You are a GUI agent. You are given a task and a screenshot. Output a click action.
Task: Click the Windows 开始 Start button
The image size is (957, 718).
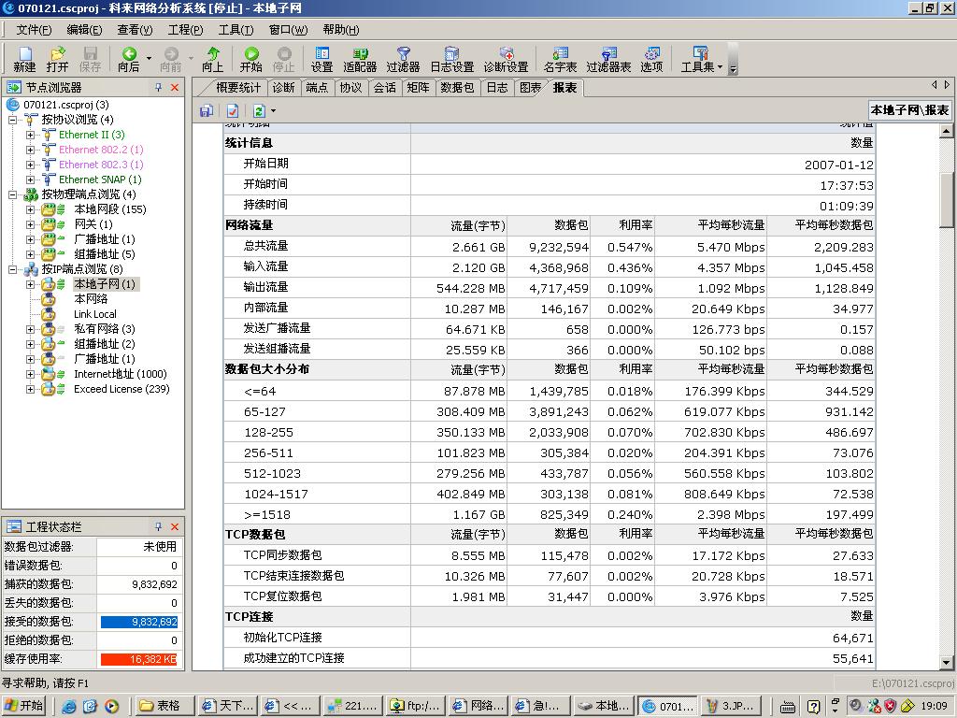26,706
